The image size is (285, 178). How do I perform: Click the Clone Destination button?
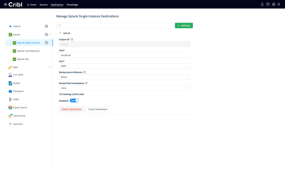[x=98, y=109]
